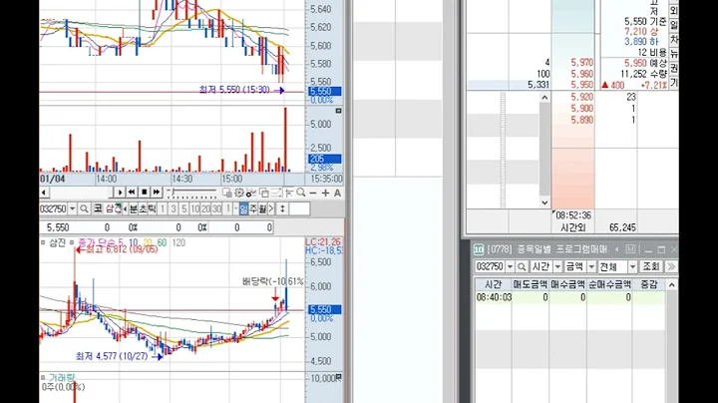Open the 기 side tab
The height and width of the screenshot is (403, 718).
[x=674, y=83]
